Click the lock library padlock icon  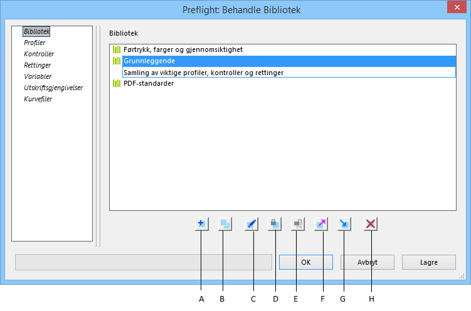point(275,223)
